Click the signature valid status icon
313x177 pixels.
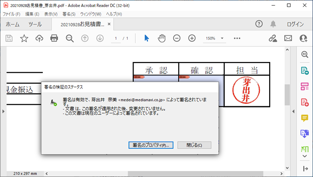[53, 103]
